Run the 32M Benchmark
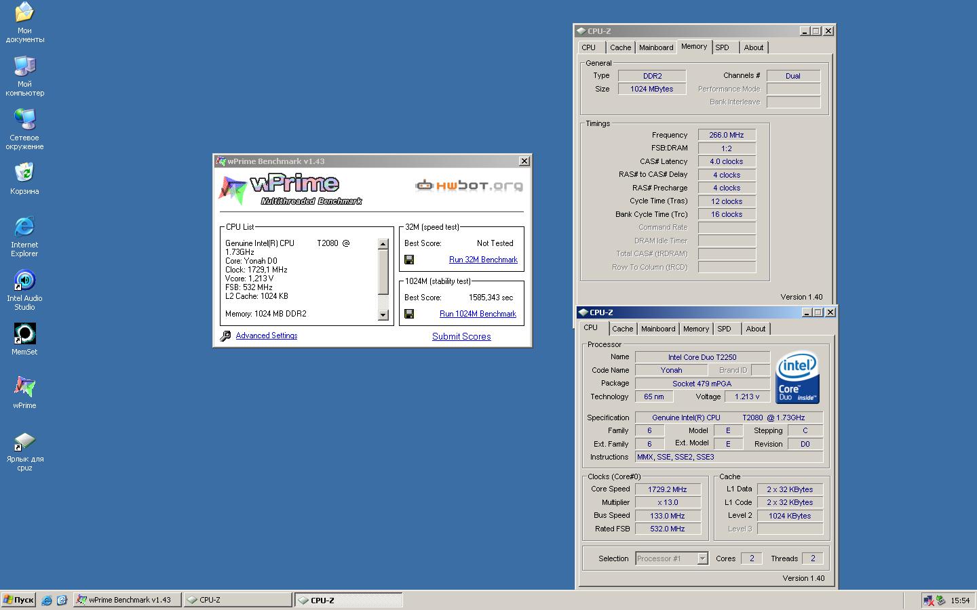The height and width of the screenshot is (610, 977). point(483,260)
